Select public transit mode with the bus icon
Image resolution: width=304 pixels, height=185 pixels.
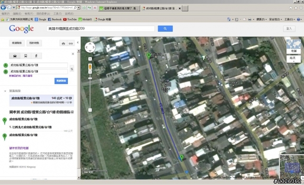pos(26,56)
